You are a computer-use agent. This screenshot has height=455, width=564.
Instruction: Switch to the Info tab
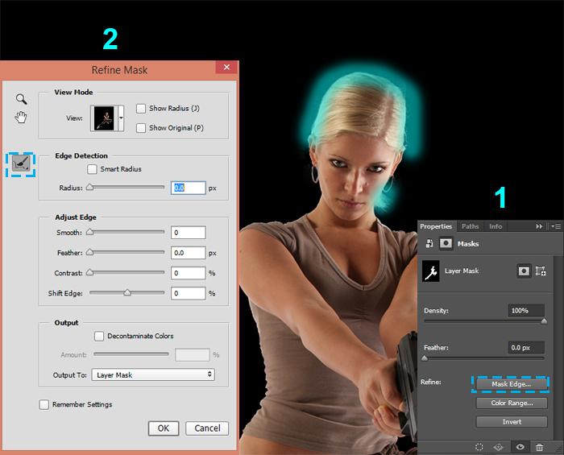pyautogui.click(x=496, y=226)
